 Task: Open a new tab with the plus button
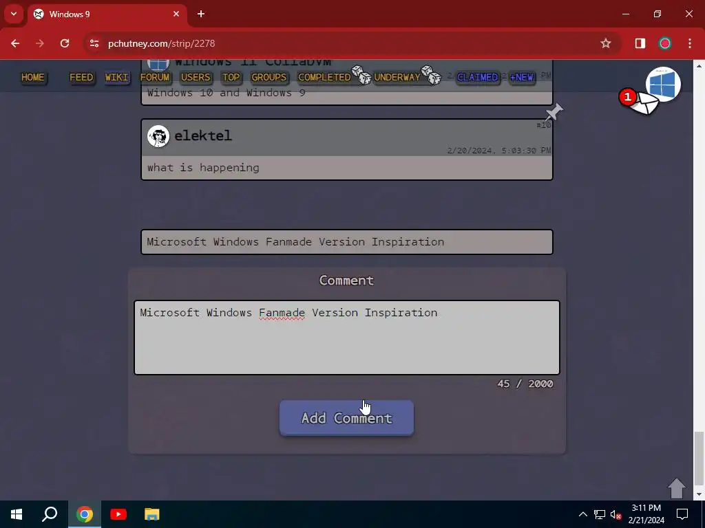coord(201,14)
